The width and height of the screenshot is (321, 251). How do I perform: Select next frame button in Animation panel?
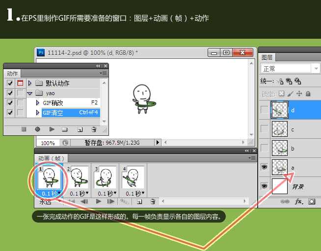point(111,201)
